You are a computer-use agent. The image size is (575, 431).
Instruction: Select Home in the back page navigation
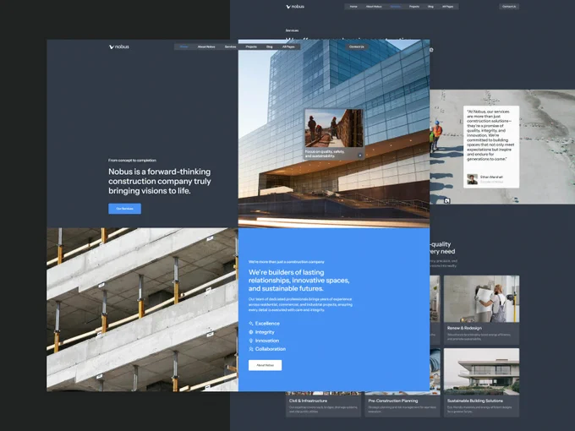353,7
